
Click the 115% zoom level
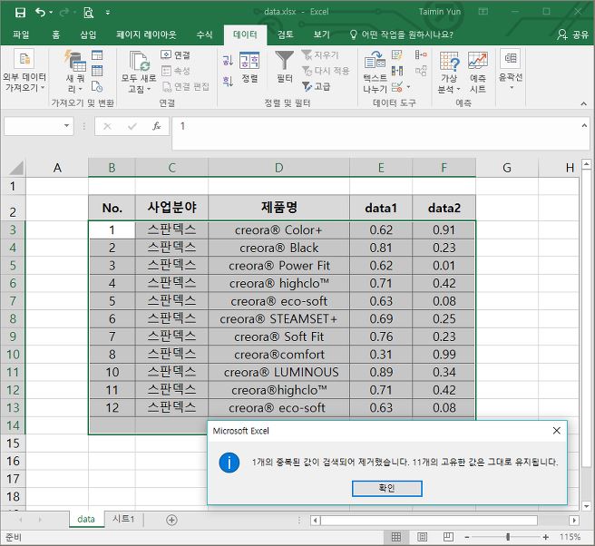[570, 537]
